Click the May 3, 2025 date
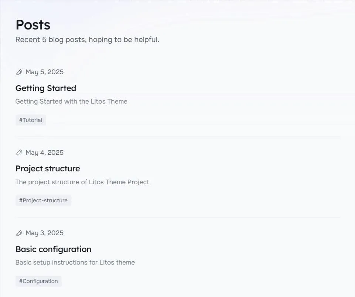Screen dimensions: 355x297 click(44, 233)
